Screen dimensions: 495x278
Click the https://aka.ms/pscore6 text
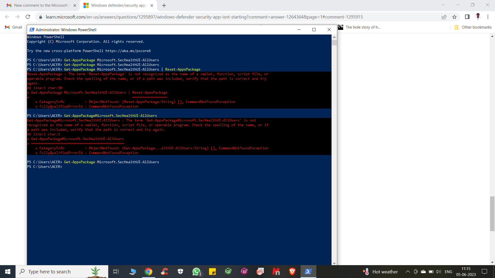[128, 51]
